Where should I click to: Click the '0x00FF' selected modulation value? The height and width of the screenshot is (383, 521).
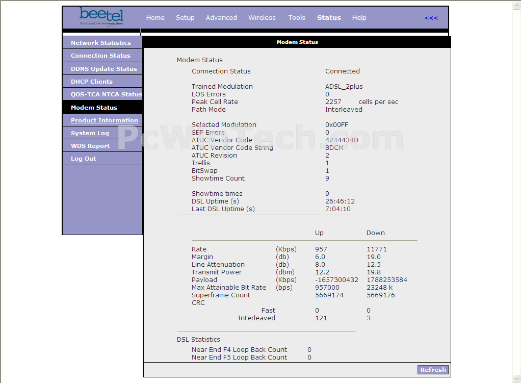(x=336, y=124)
